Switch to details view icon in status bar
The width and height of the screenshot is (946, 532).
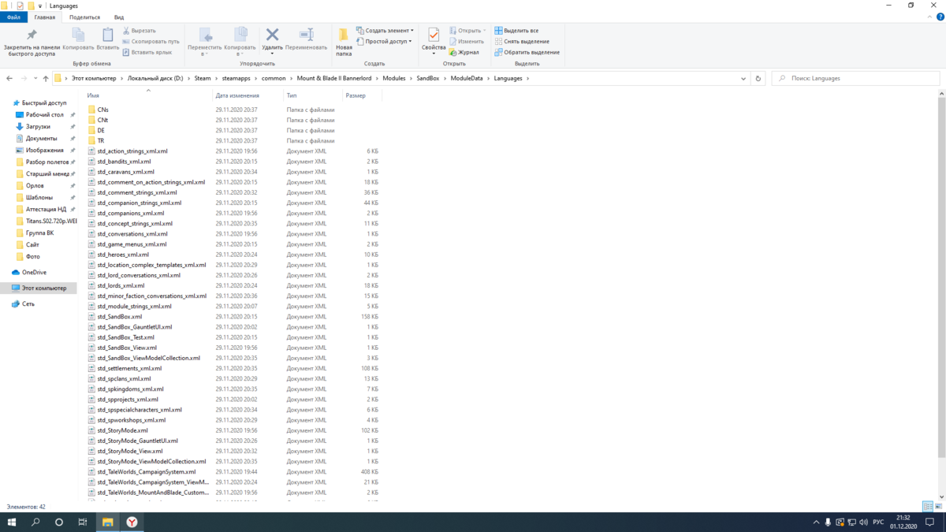[929, 506]
